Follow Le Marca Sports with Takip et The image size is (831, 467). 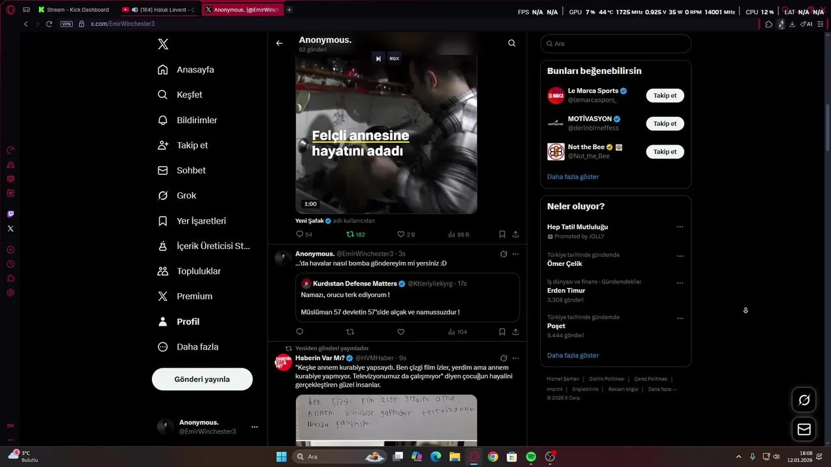(x=665, y=95)
